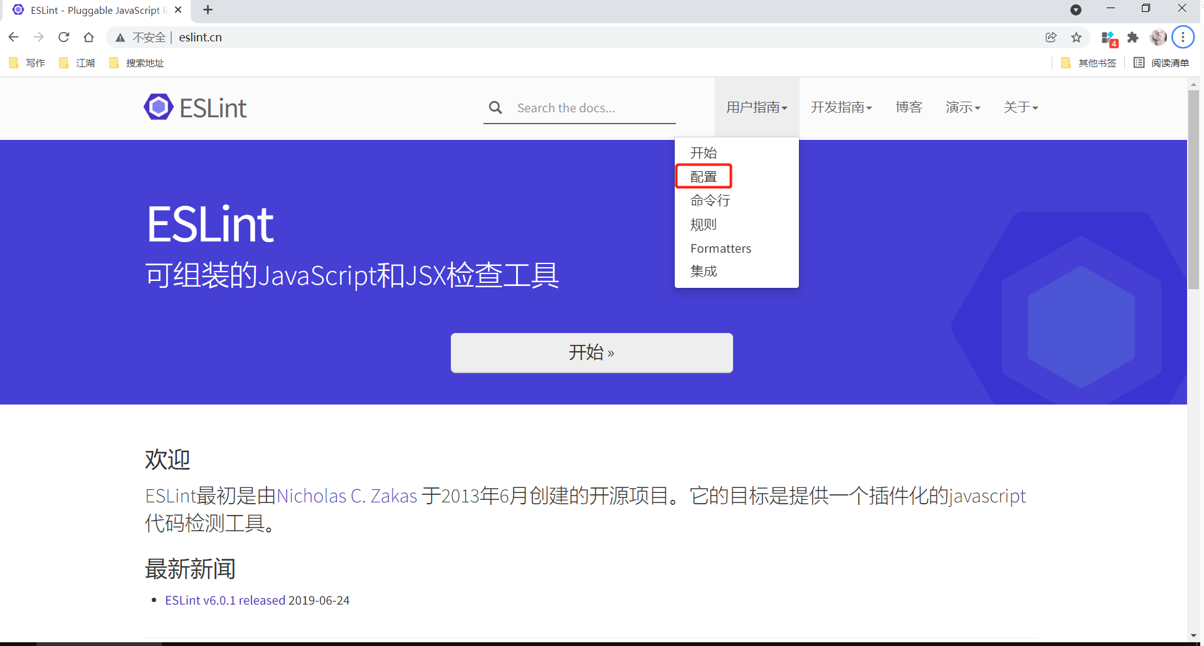The height and width of the screenshot is (646, 1204).
Task: Click the 开始 » start button
Action: tap(591, 352)
